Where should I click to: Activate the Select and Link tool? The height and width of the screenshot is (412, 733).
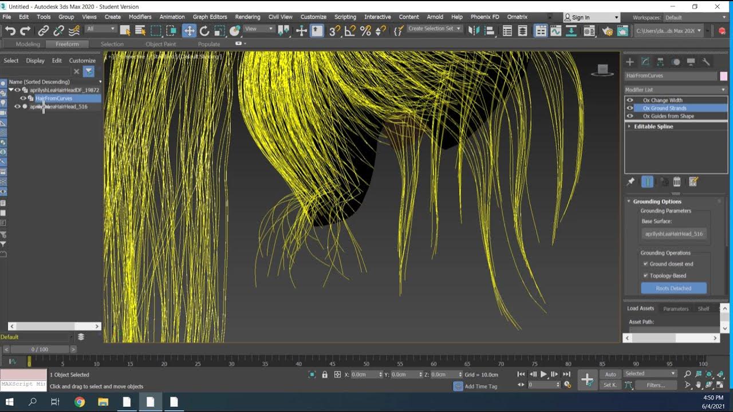[x=44, y=31]
